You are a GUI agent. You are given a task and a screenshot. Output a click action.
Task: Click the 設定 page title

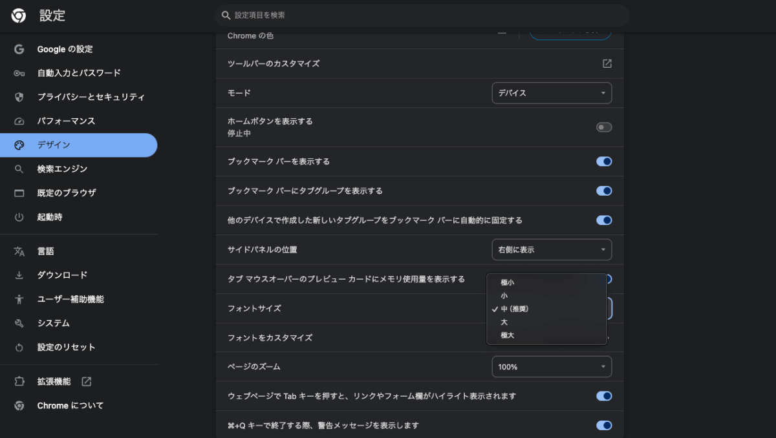[52, 16]
